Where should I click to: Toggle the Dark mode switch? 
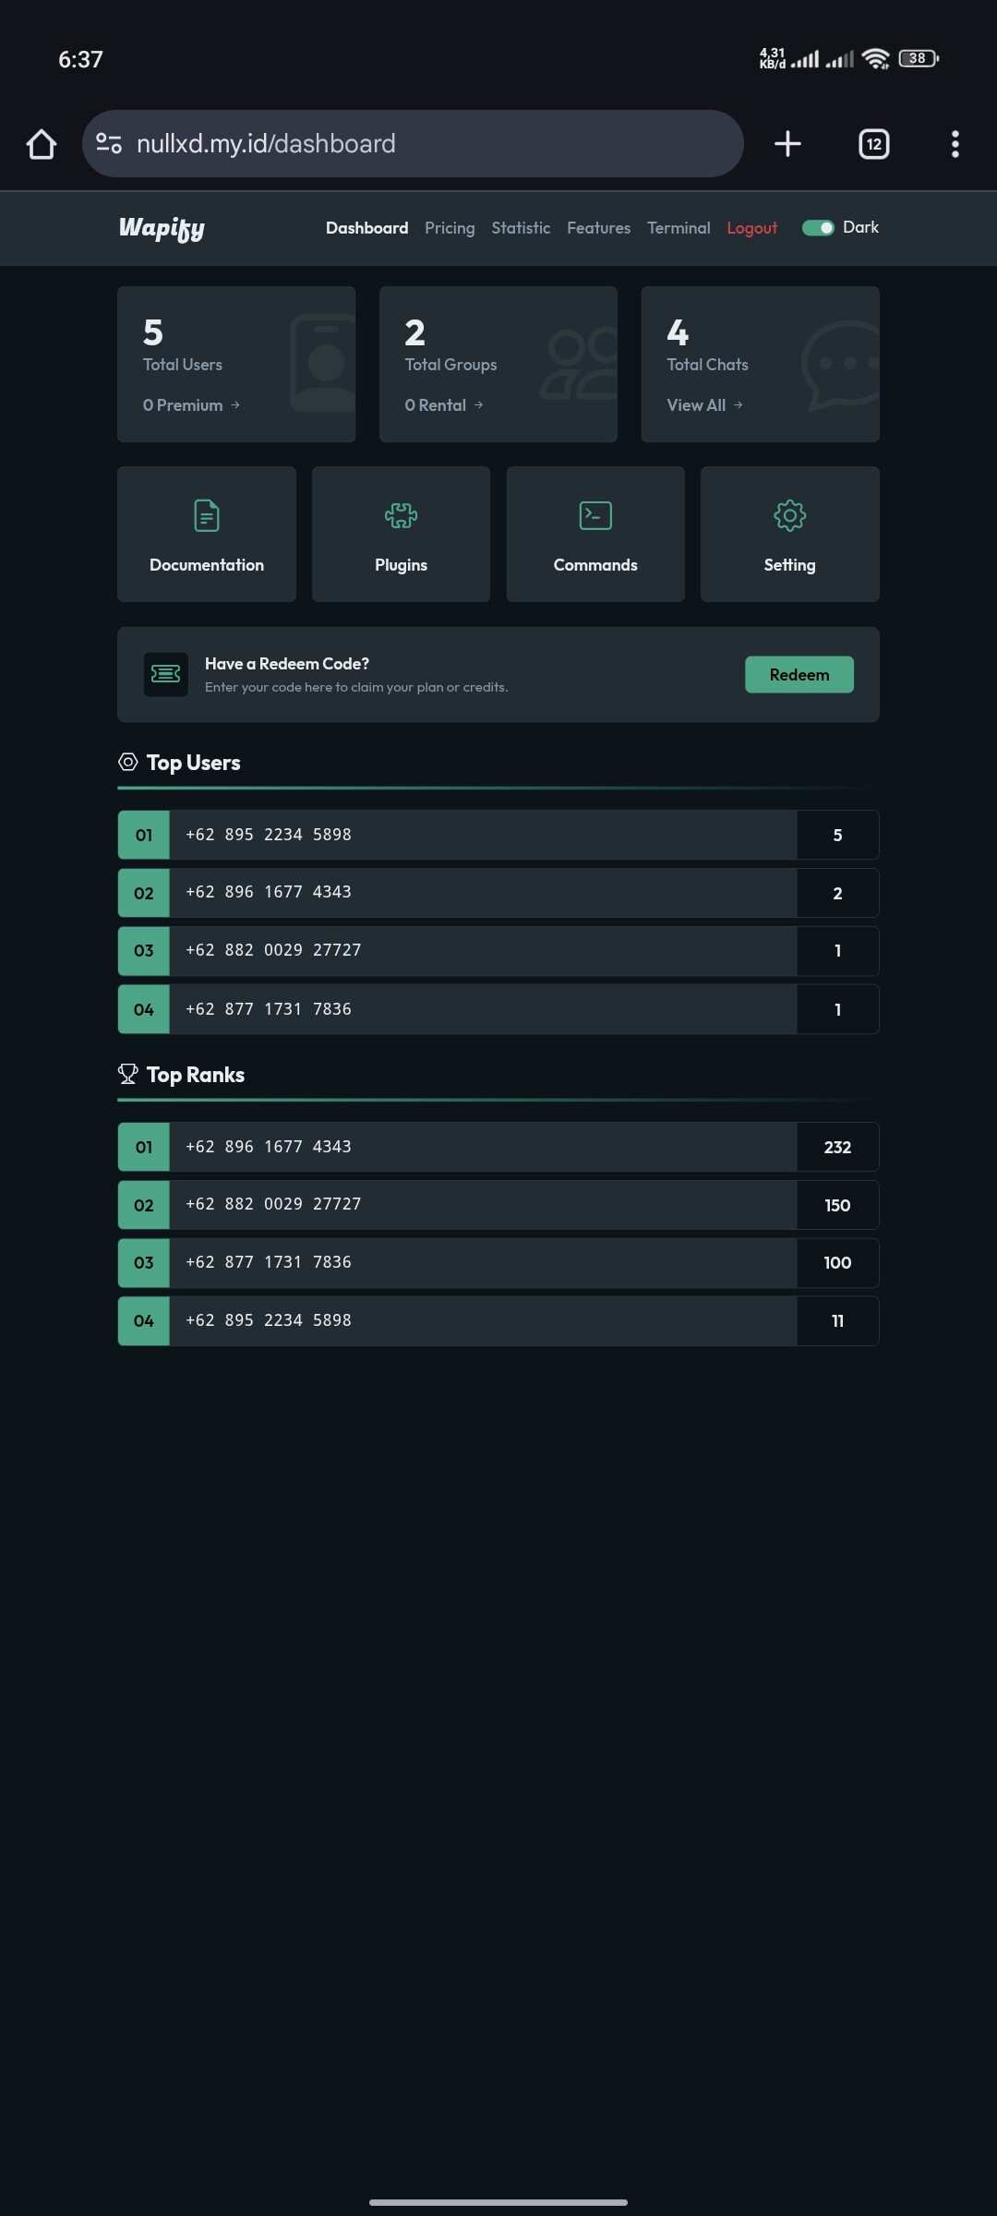818,228
